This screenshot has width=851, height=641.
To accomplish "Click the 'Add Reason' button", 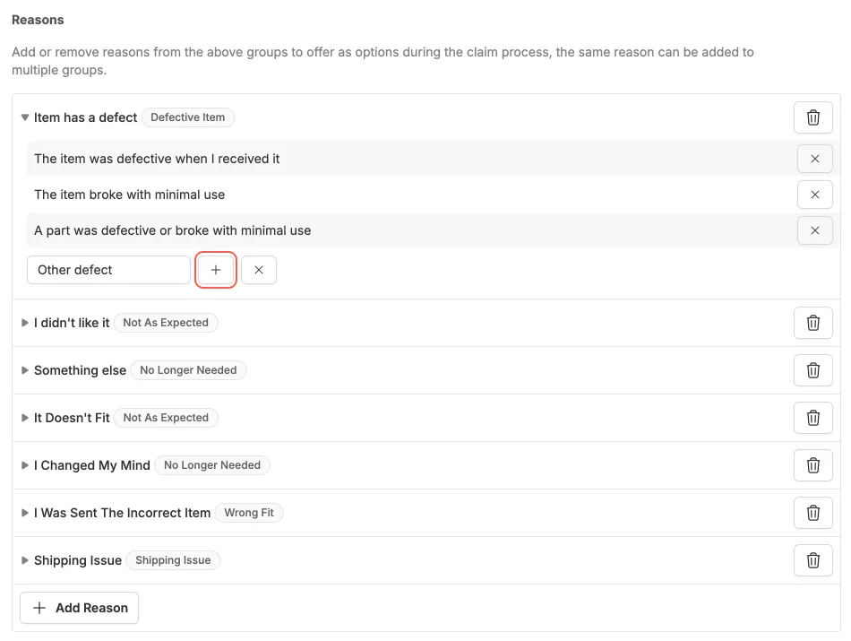I will [80, 608].
